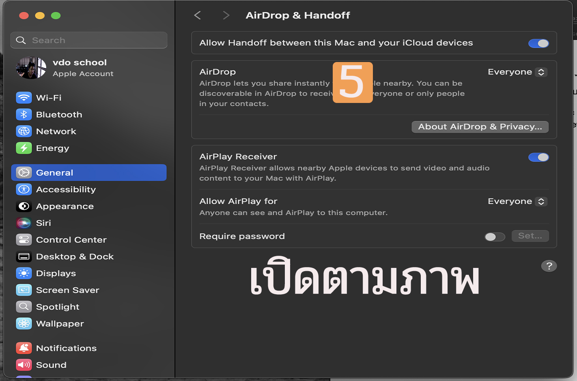Select Network in the sidebar

coord(89,131)
